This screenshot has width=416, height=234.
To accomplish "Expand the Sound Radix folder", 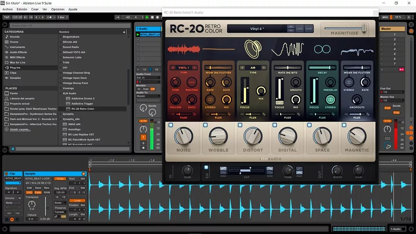I will [61, 47].
